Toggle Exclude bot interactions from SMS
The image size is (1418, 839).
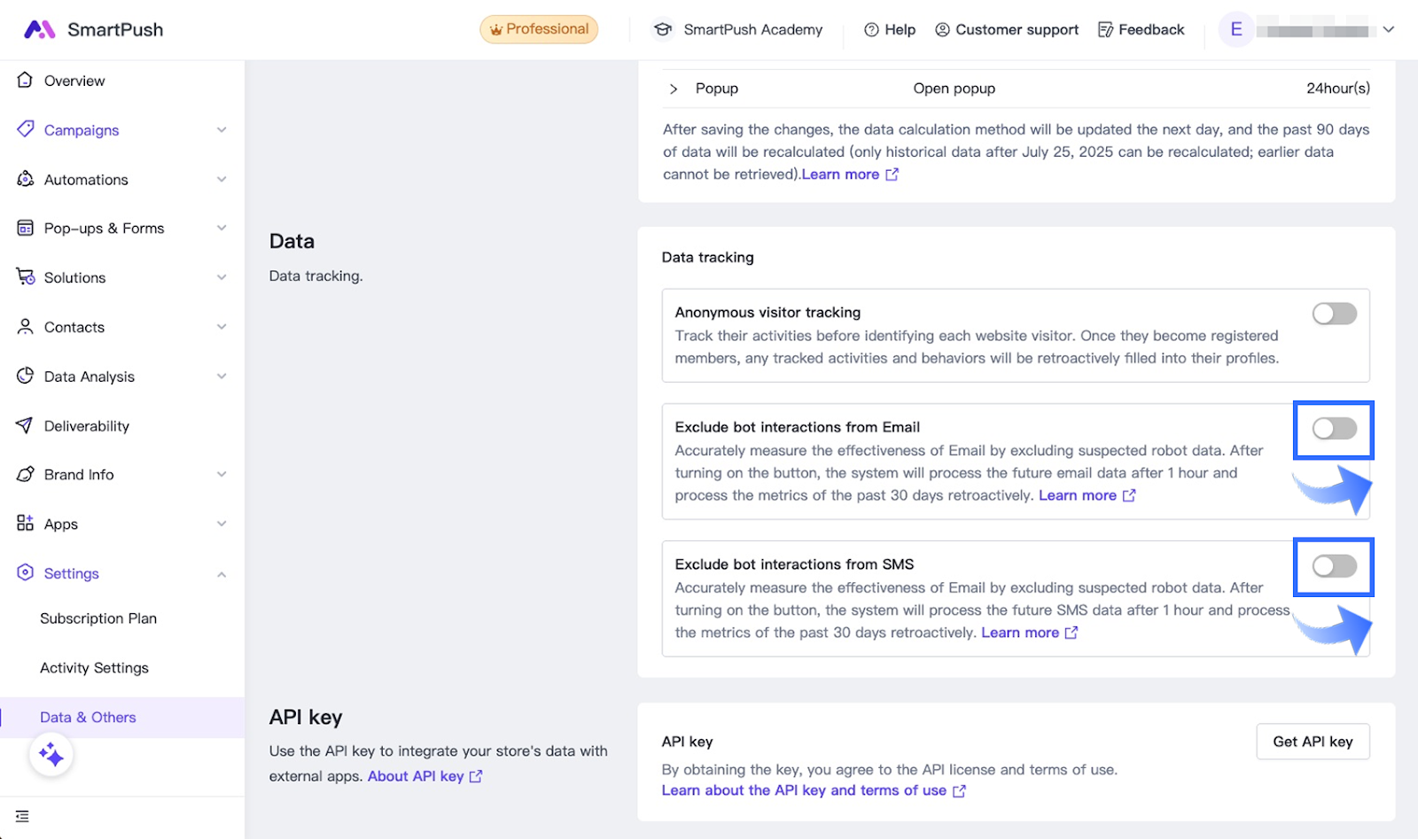pyautogui.click(x=1334, y=566)
